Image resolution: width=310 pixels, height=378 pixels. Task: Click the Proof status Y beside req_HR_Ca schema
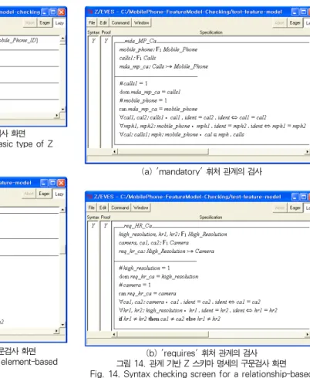106,225
